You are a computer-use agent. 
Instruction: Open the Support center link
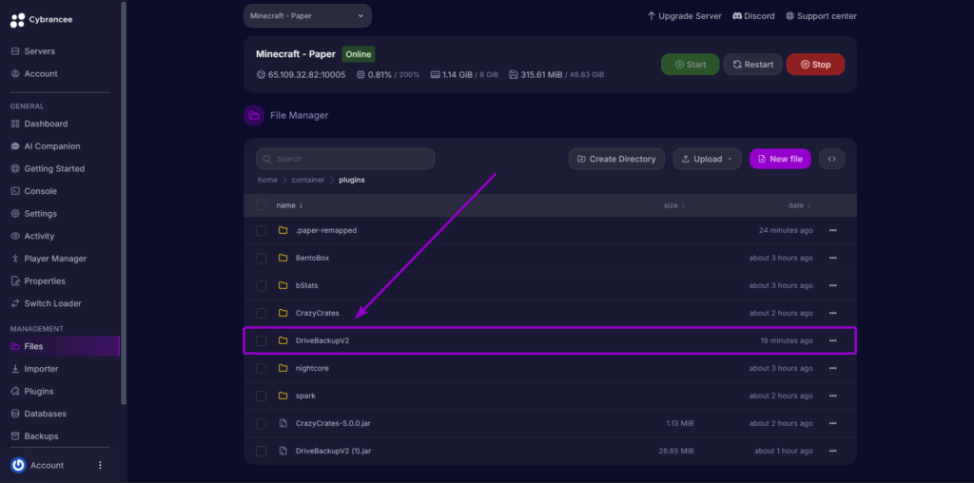(821, 15)
